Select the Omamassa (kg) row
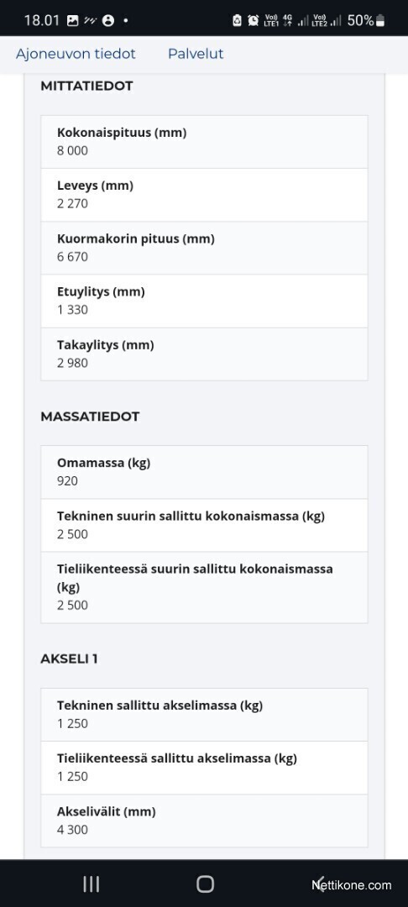The height and width of the screenshot is (907, 408). click(x=204, y=472)
